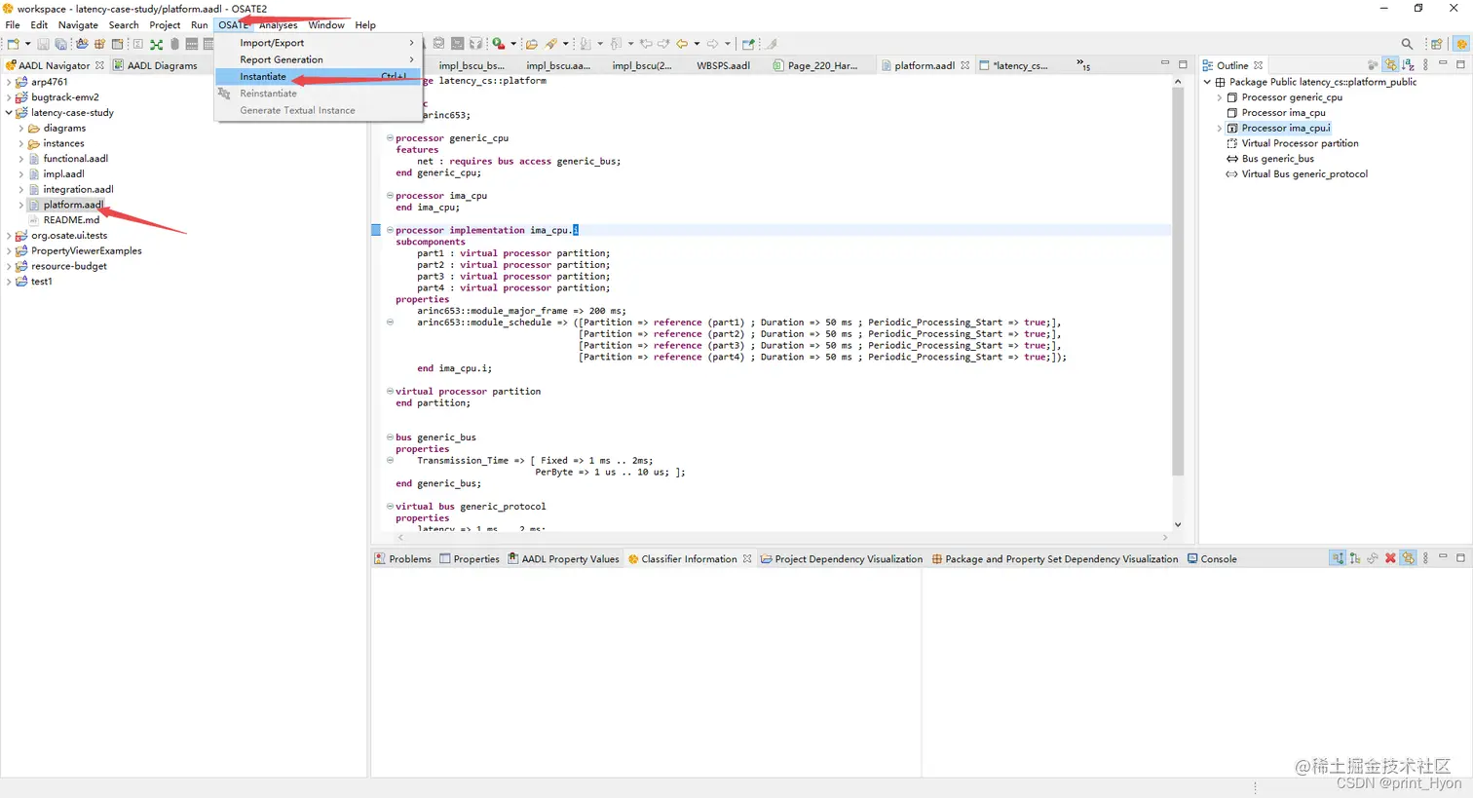
Task: Click the back navigation arrow in toolbar
Action: [682, 44]
